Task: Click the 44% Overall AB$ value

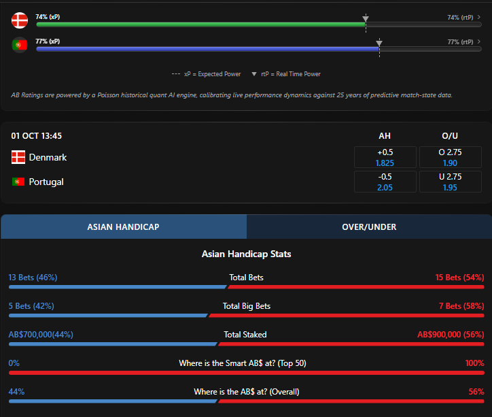Action: pyautogui.click(x=16, y=392)
